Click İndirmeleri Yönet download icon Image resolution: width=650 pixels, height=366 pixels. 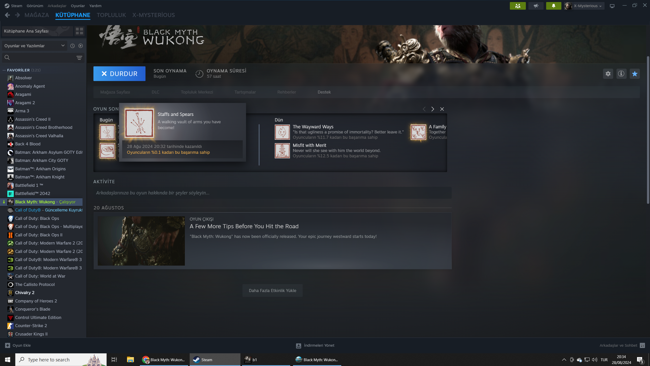(299, 346)
